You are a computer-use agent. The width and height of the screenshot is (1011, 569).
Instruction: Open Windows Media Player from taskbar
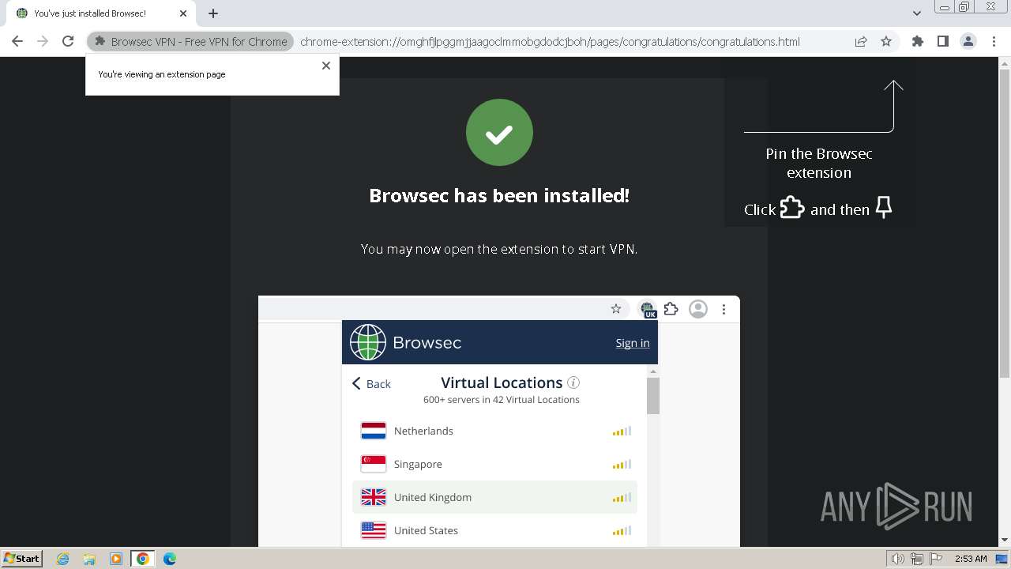[116, 559]
